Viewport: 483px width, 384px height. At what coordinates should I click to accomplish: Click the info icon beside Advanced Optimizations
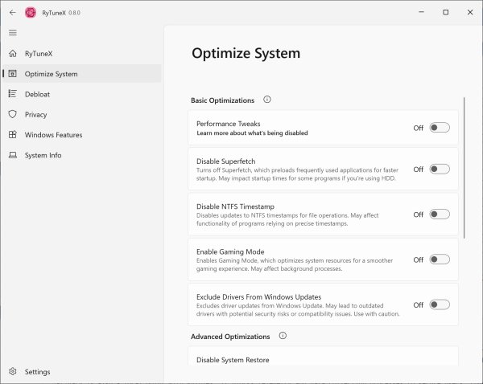[x=283, y=336]
